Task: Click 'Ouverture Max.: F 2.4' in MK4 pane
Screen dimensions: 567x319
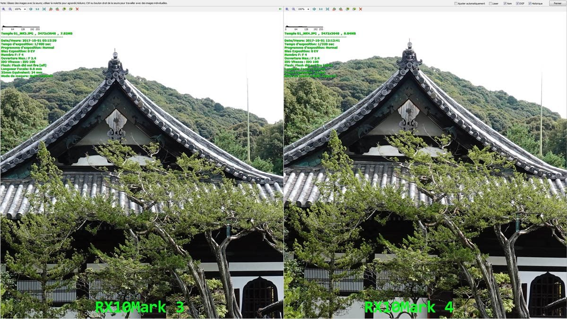Action: (x=302, y=58)
